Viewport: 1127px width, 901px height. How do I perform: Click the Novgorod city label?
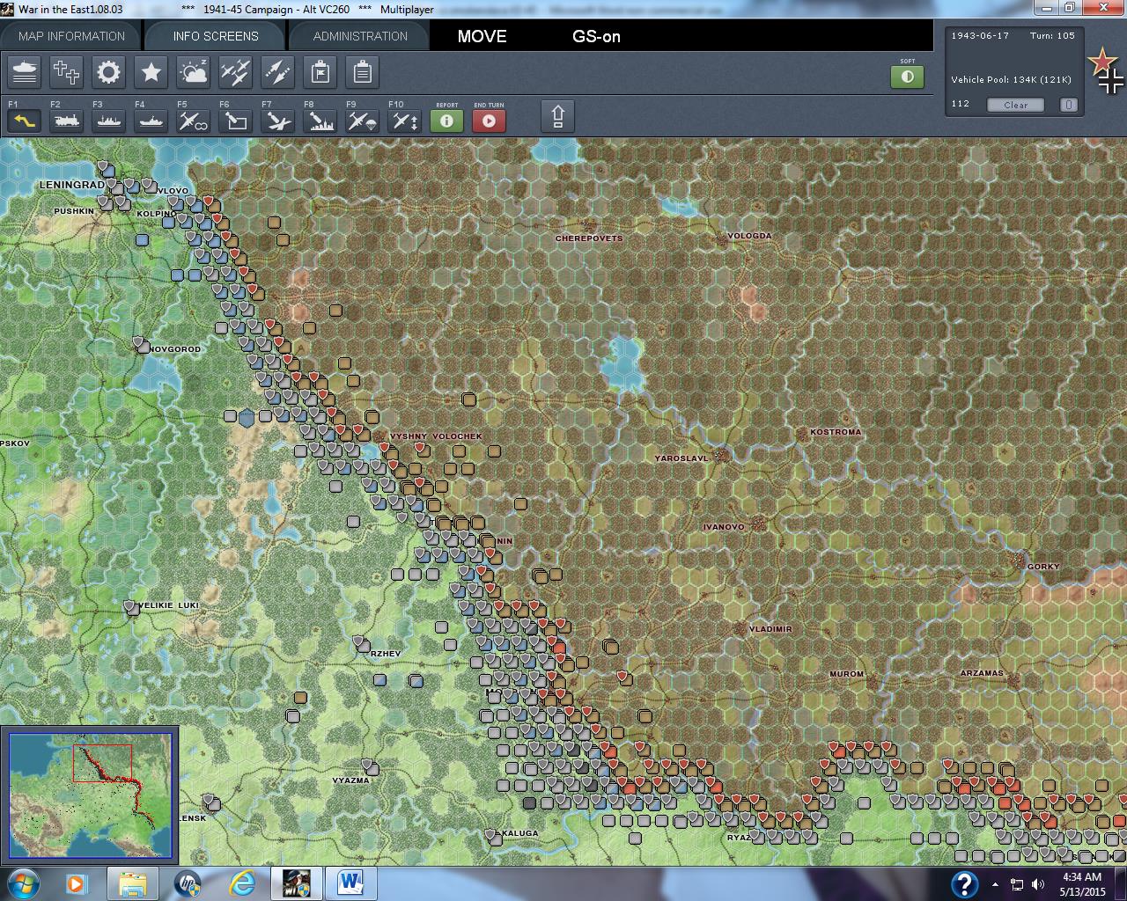(x=174, y=349)
